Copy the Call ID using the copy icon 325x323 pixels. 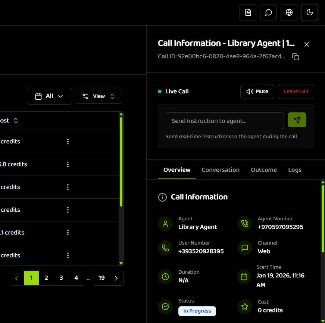295,57
